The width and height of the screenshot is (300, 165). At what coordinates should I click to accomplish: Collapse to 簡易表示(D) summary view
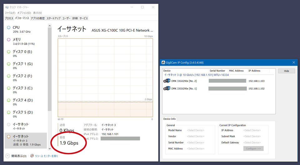[16, 156]
